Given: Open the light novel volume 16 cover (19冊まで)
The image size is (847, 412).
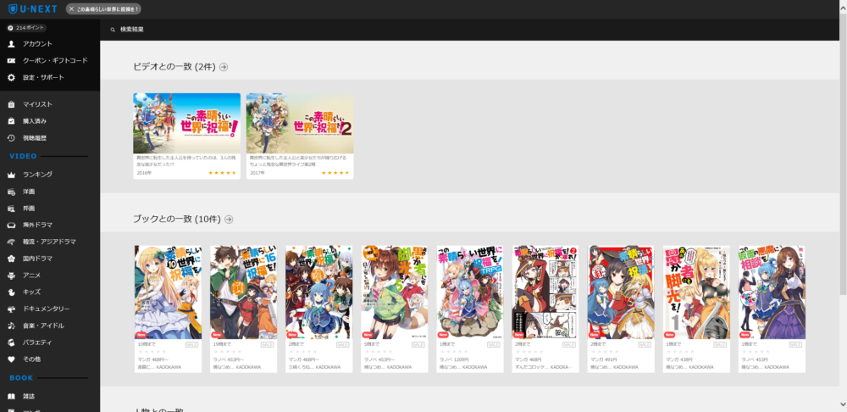Looking at the screenshot, I should point(244,292).
